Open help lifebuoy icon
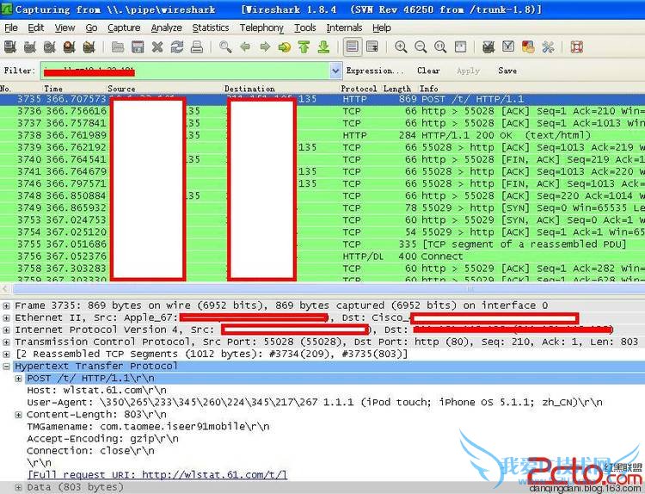 (577, 47)
